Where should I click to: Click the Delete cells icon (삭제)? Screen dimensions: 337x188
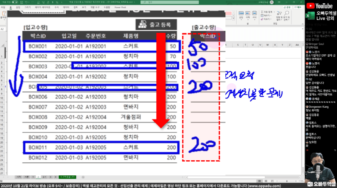coord(248,14)
